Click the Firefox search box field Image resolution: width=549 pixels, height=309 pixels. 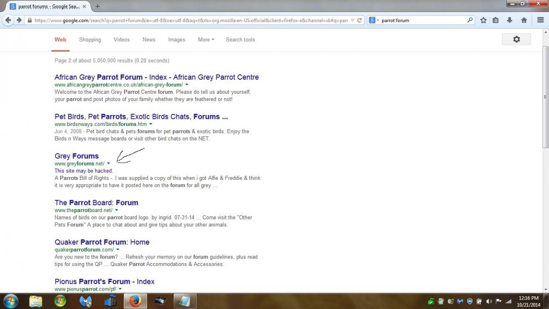(421, 20)
